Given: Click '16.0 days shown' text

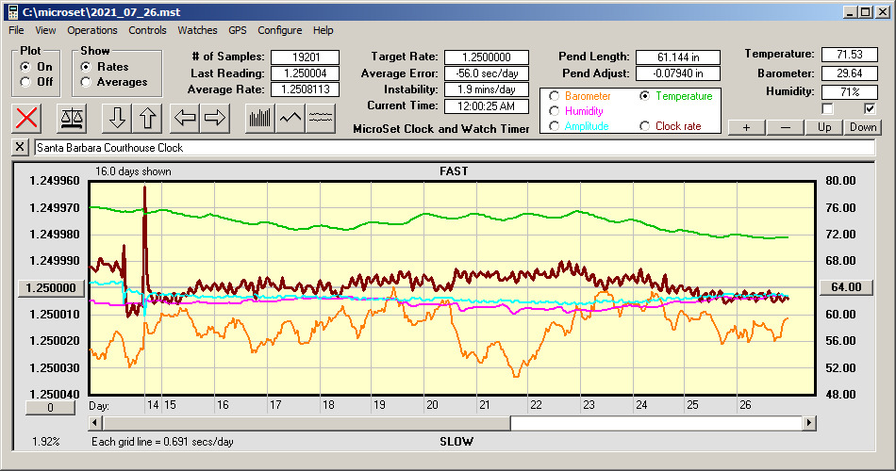Looking at the screenshot, I should point(133,171).
